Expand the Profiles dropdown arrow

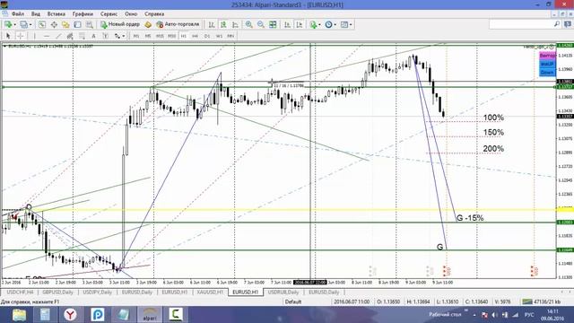30,24
